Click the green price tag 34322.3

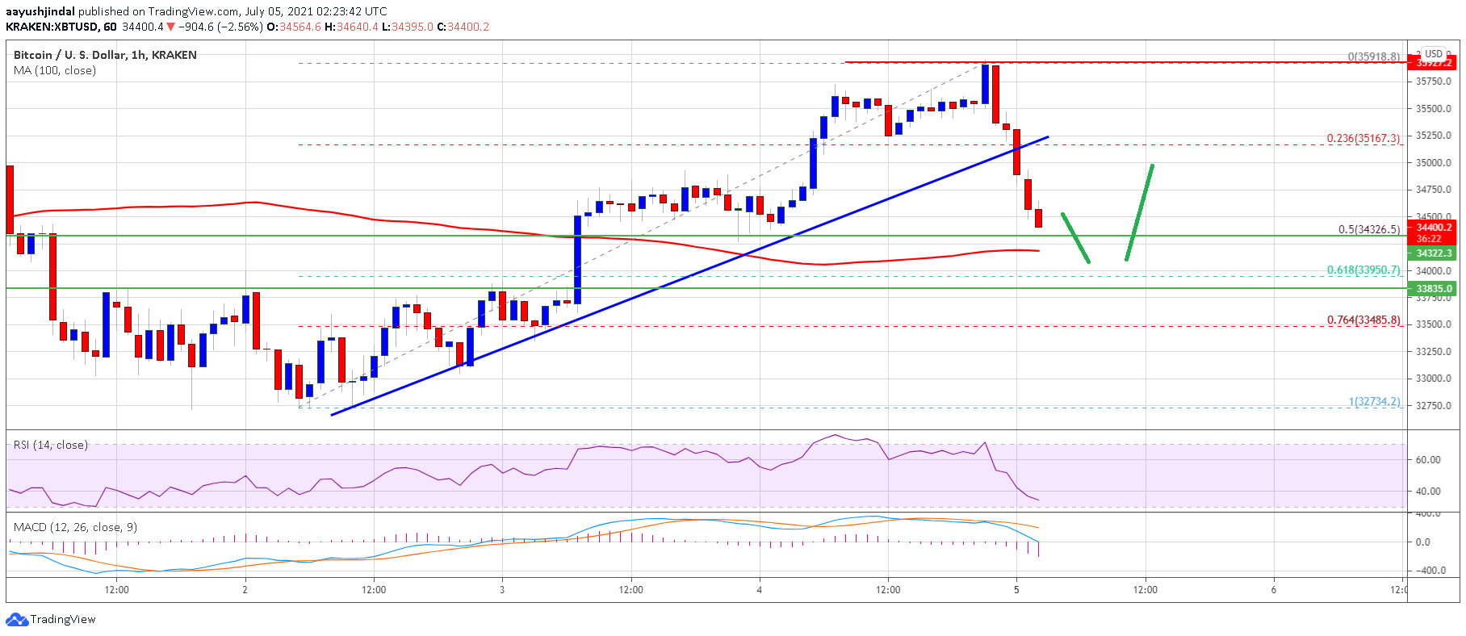1433,253
